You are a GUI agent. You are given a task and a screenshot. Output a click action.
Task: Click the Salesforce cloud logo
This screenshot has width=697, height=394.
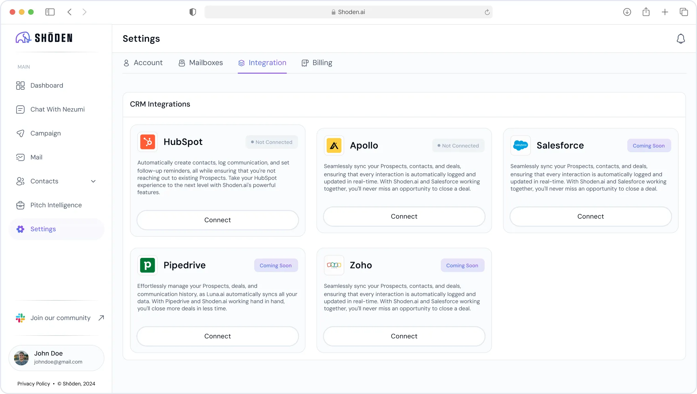(x=521, y=146)
